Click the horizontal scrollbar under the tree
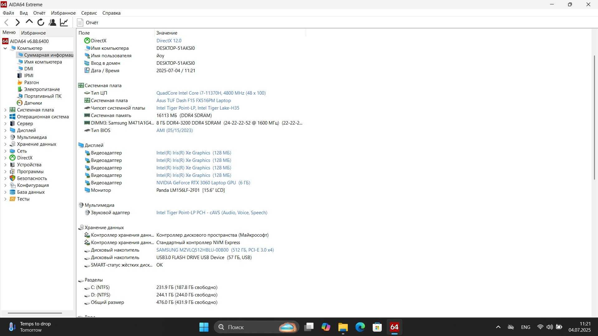The width and height of the screenshot is (598, 336). click(x=35, y=313)
